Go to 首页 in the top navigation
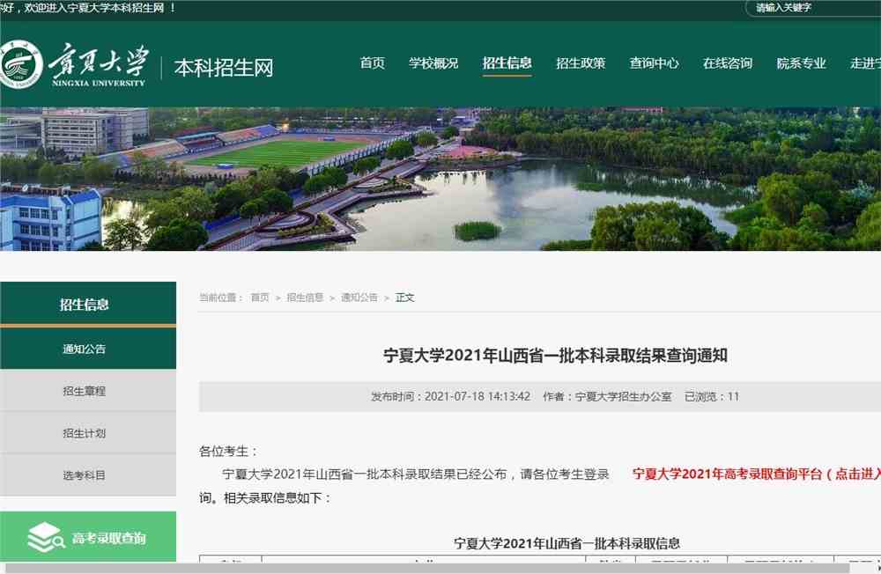 pyautogui.click(x=373, y=63)
